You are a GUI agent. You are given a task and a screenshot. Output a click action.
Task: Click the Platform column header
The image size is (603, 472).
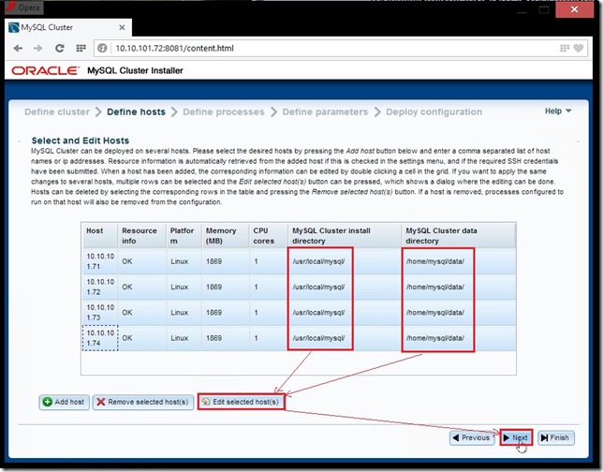pyautogui.click(x=184, y=235)
